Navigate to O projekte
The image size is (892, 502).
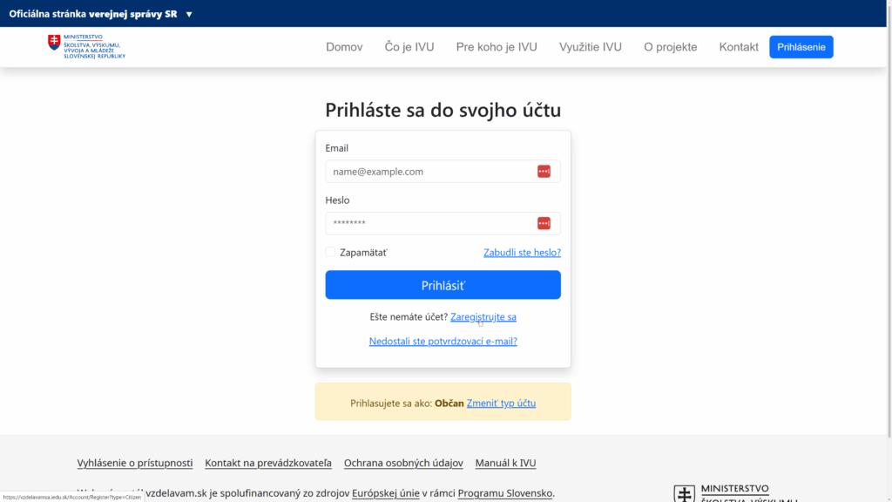click(x=670, y=47)
